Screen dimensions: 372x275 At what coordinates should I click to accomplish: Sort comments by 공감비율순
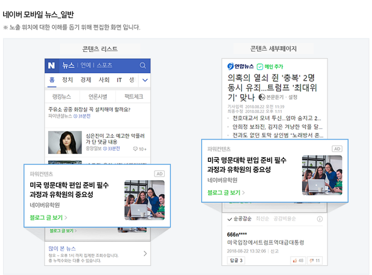click(x=284, y=219)
